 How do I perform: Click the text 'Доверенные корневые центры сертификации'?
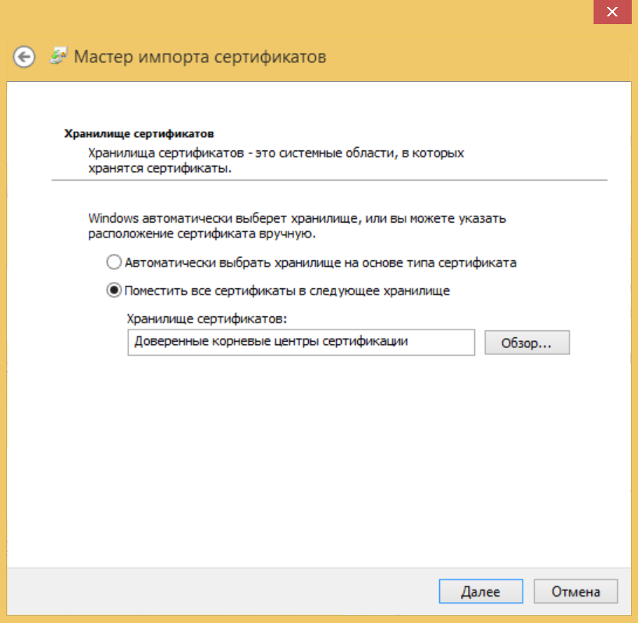coord(271,342)
